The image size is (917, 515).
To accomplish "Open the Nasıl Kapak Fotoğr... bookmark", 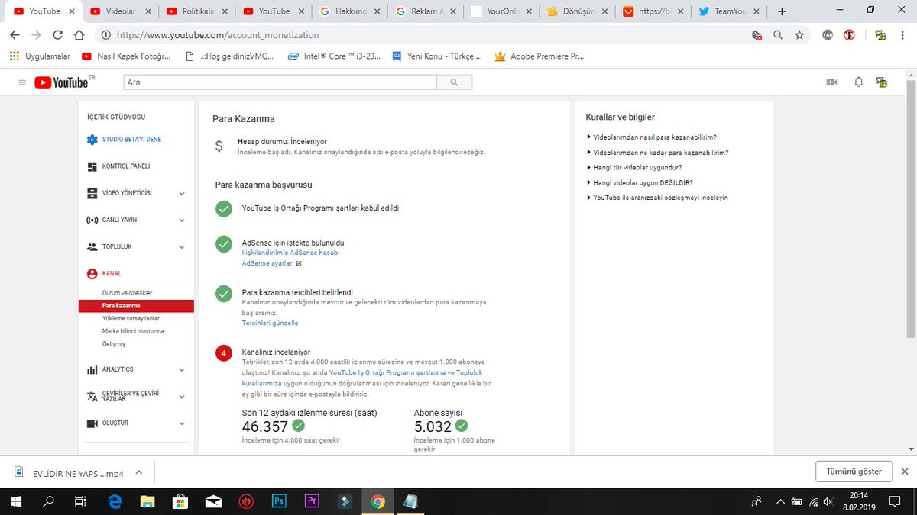I will click(125, 56).
